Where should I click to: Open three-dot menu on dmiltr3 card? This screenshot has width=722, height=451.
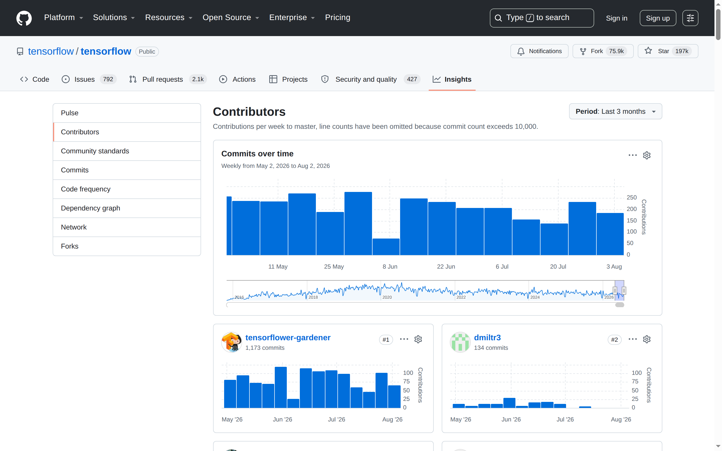click(633, 339)
